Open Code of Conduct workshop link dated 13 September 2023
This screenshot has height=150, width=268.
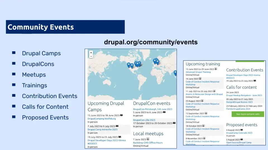202,118
